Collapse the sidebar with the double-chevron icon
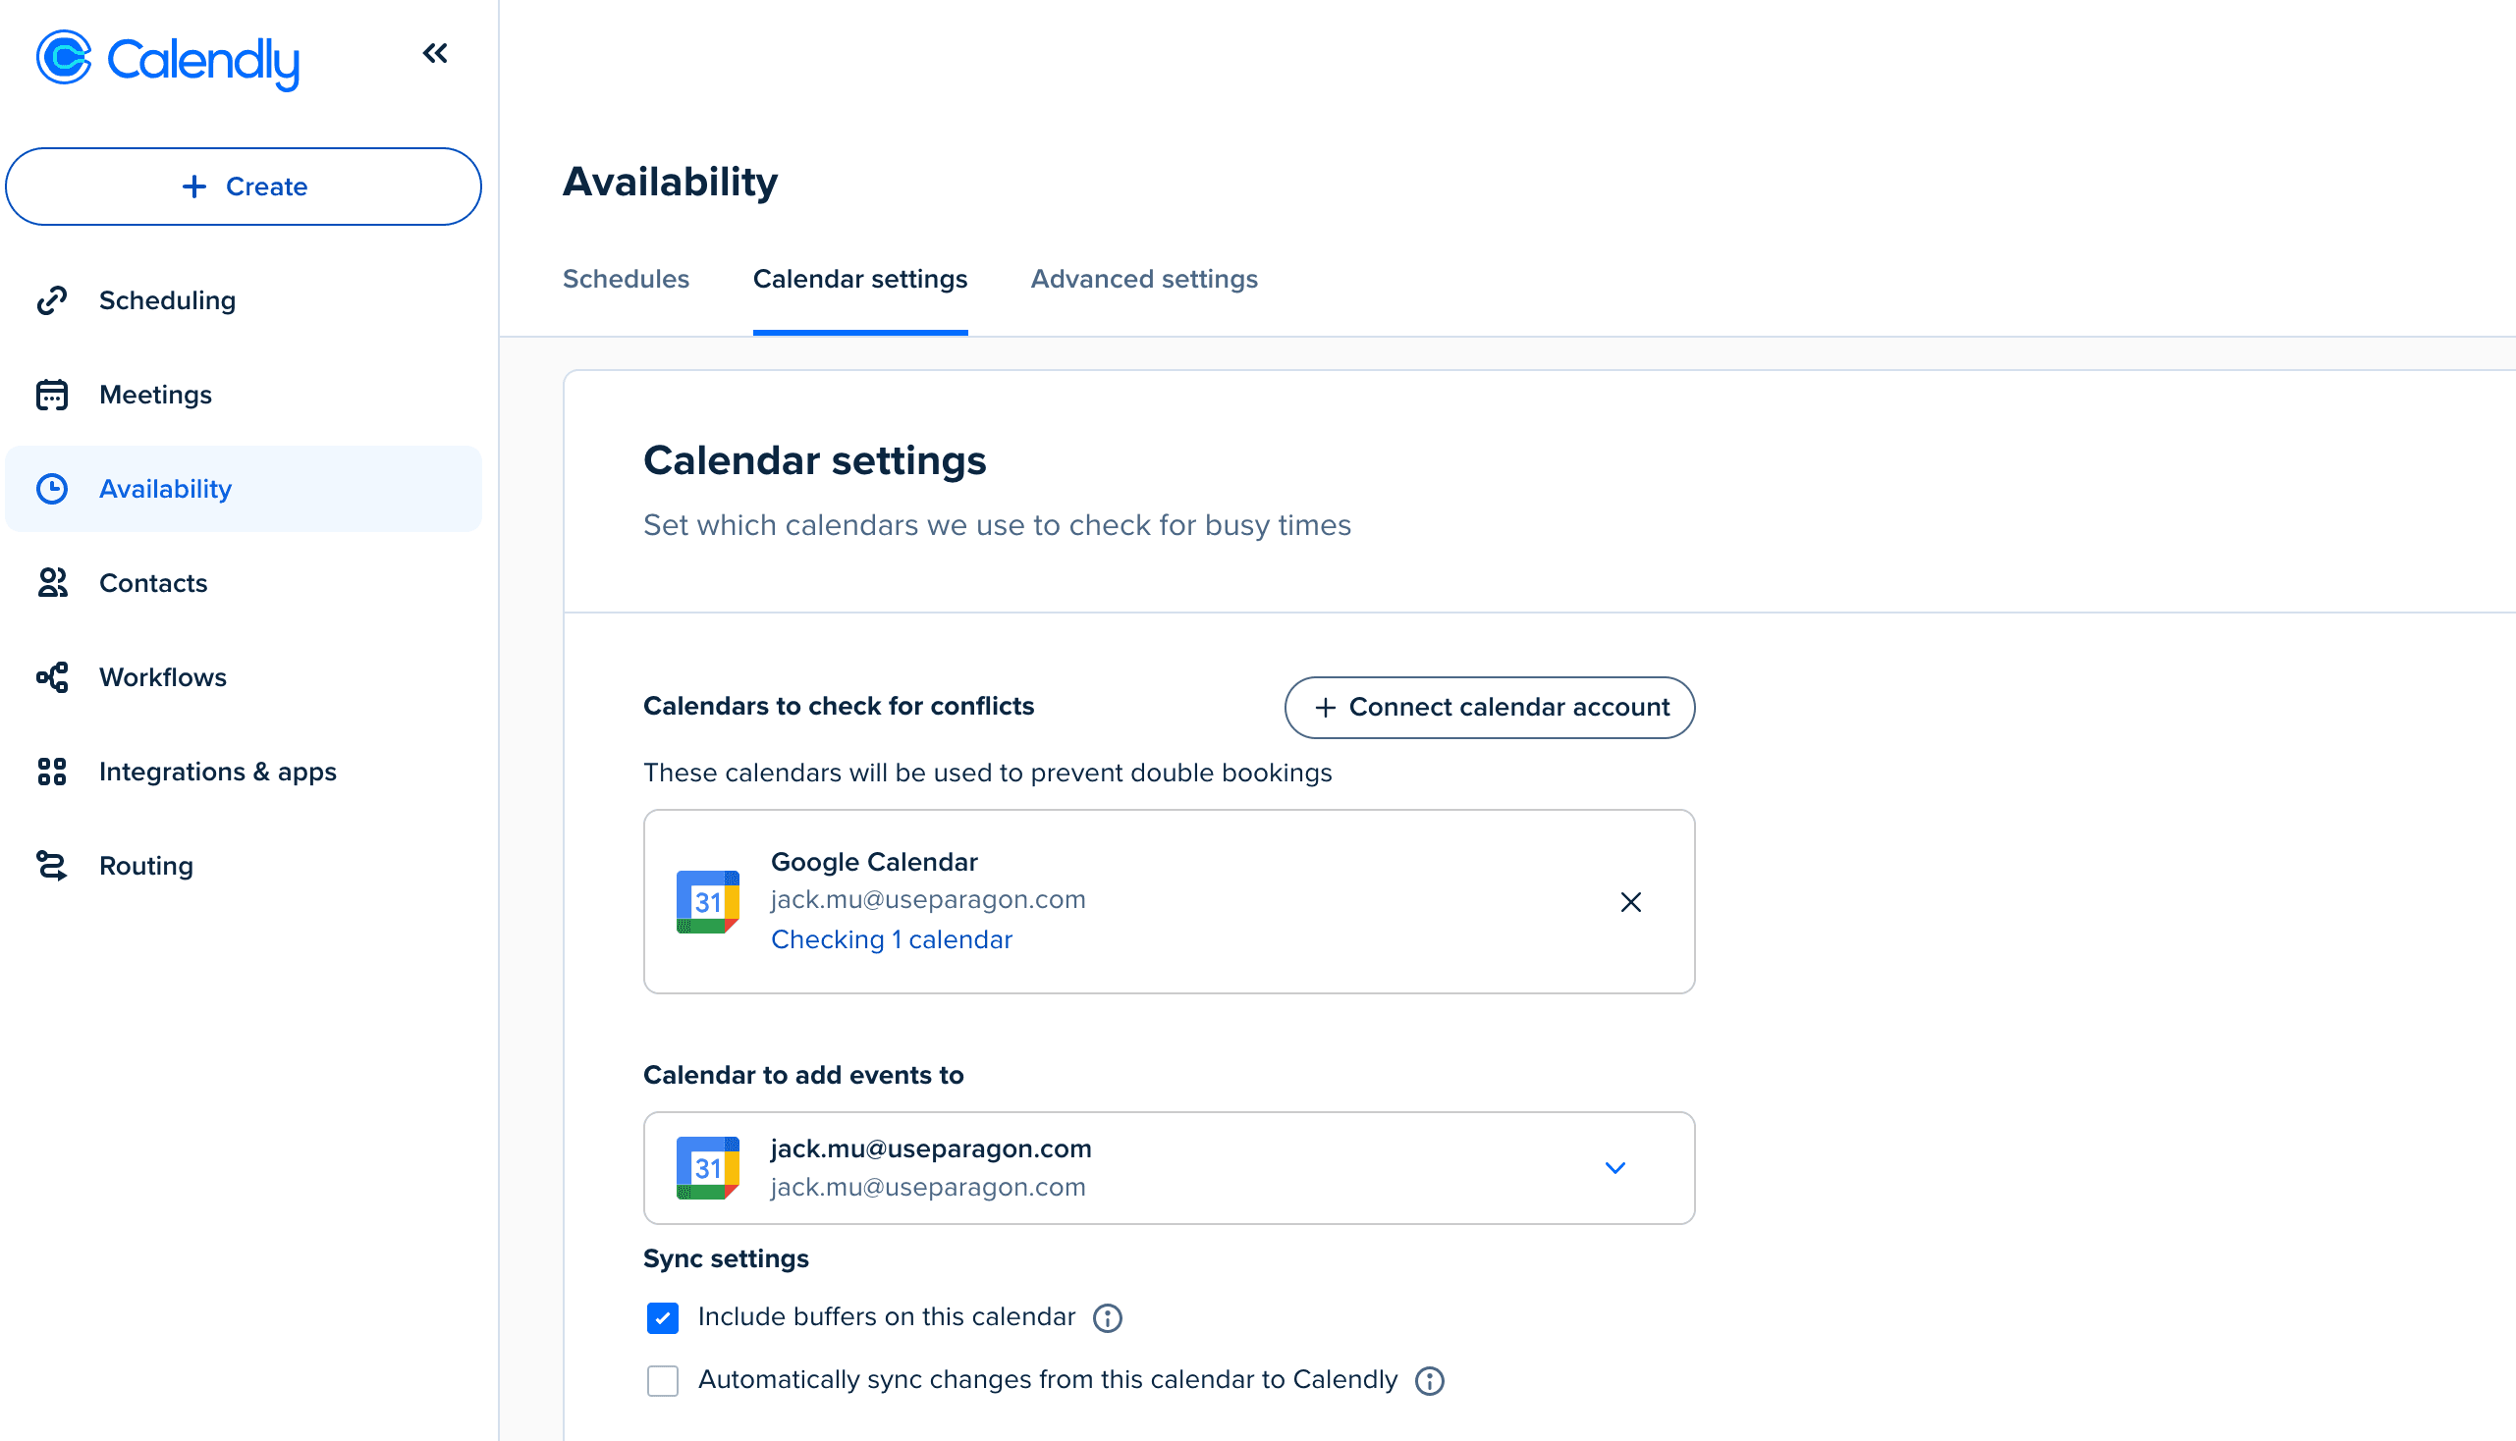Image resolution: width=2516 pixels, height=1441 pixels. coord(435,53)
